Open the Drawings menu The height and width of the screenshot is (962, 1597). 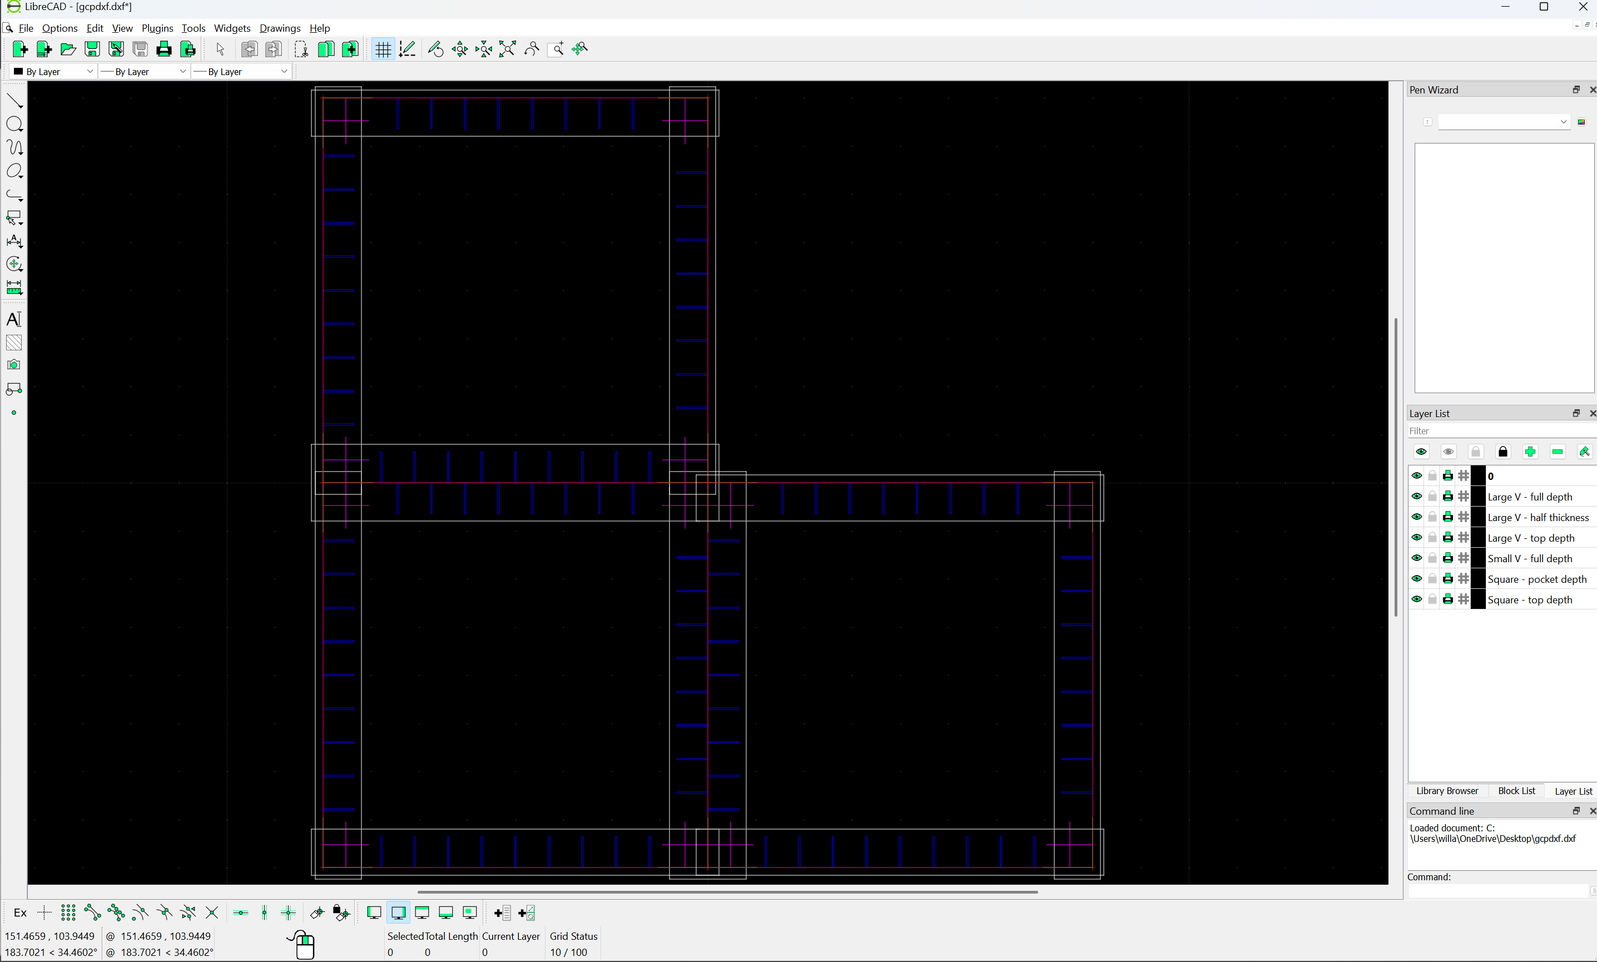tap(280, 28)
